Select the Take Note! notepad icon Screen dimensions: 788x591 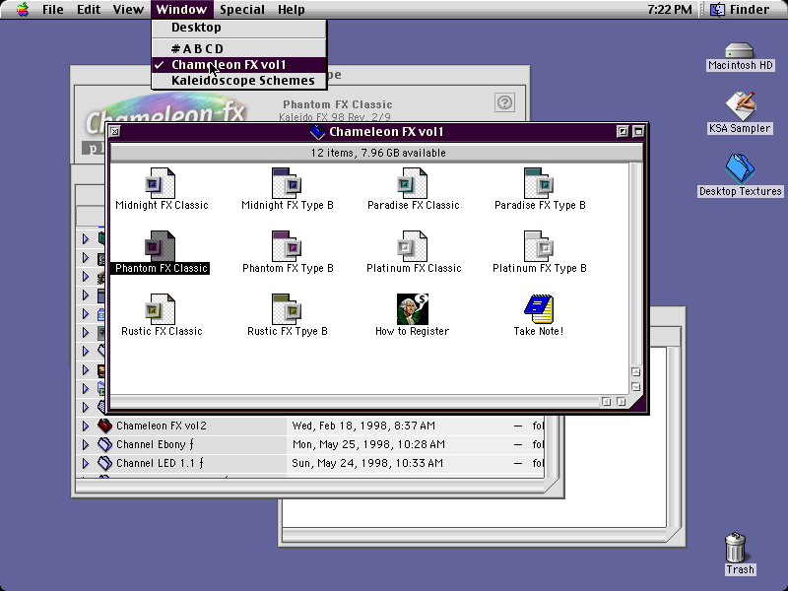[x=539, y=309]
